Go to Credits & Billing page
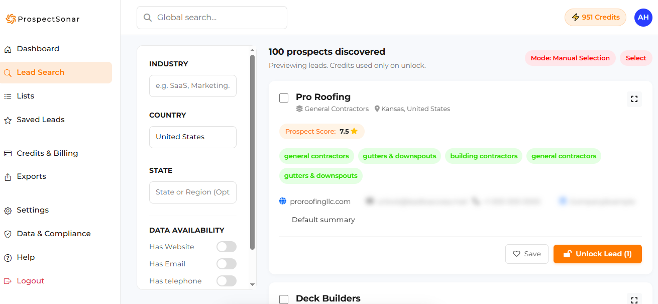Screen dimensions: 658x304 (x=47, y=153)
